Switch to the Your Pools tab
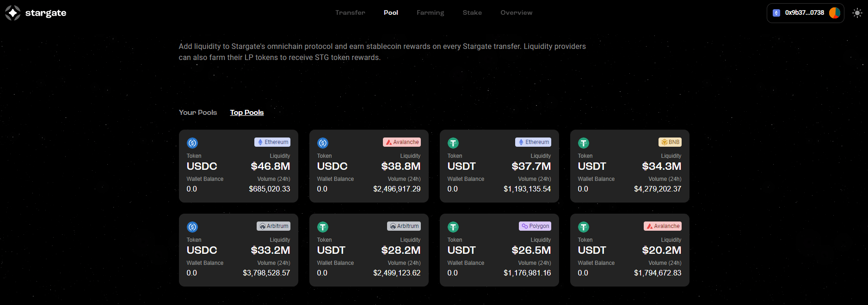This screenshot has width=868, height=305. point(198,113)
